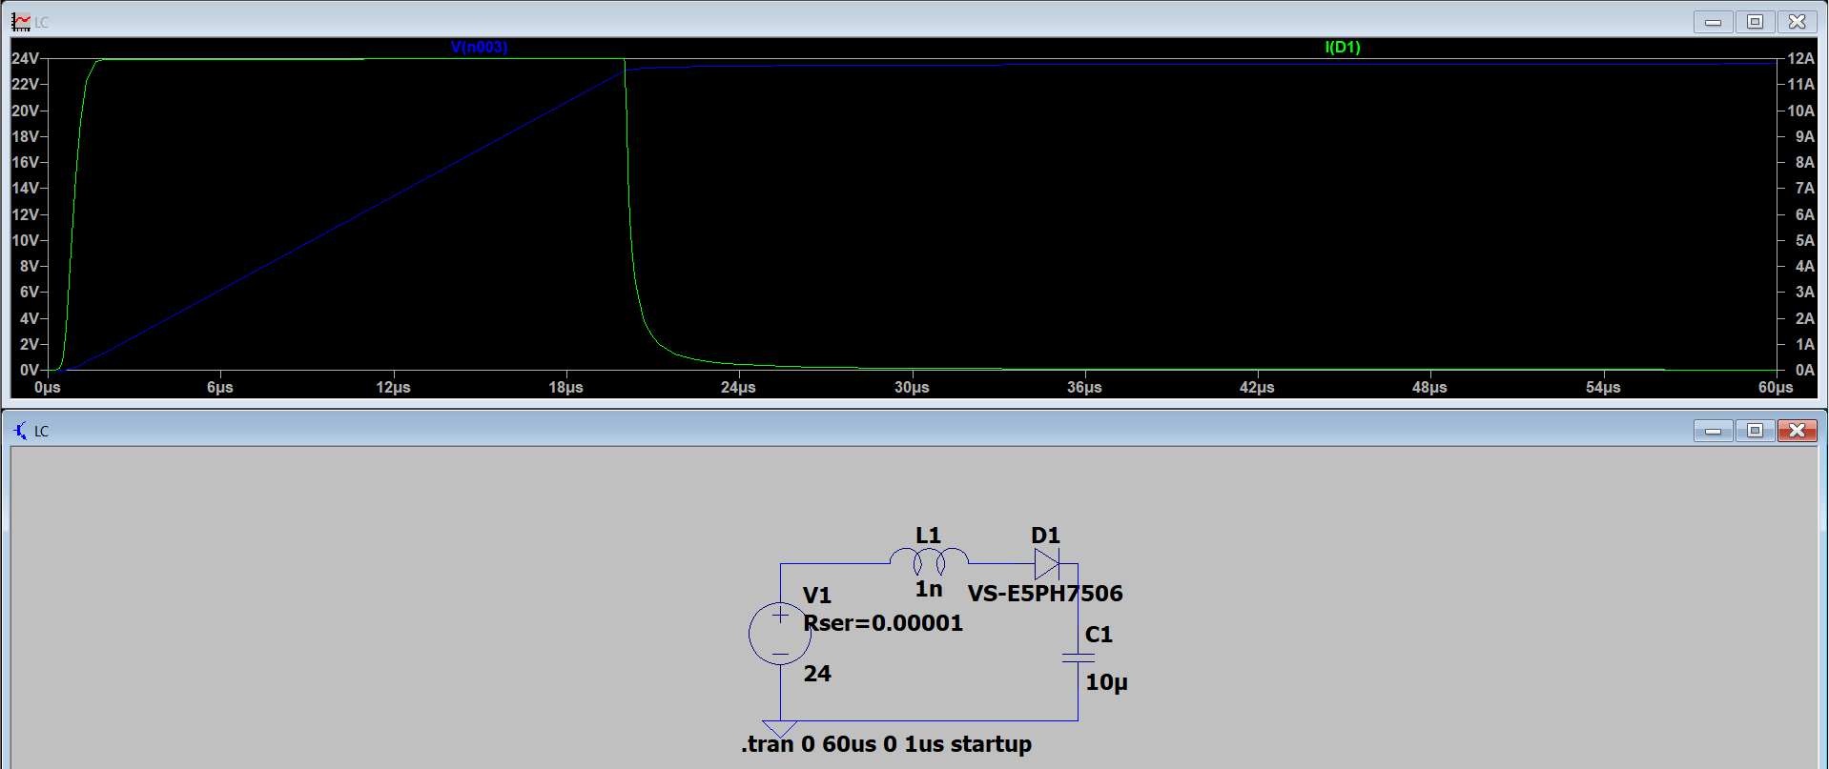Viewport: 1829px width, 769px height.
Task: Click the ground symbol in schematic
Action: click(x=780, y=729)
